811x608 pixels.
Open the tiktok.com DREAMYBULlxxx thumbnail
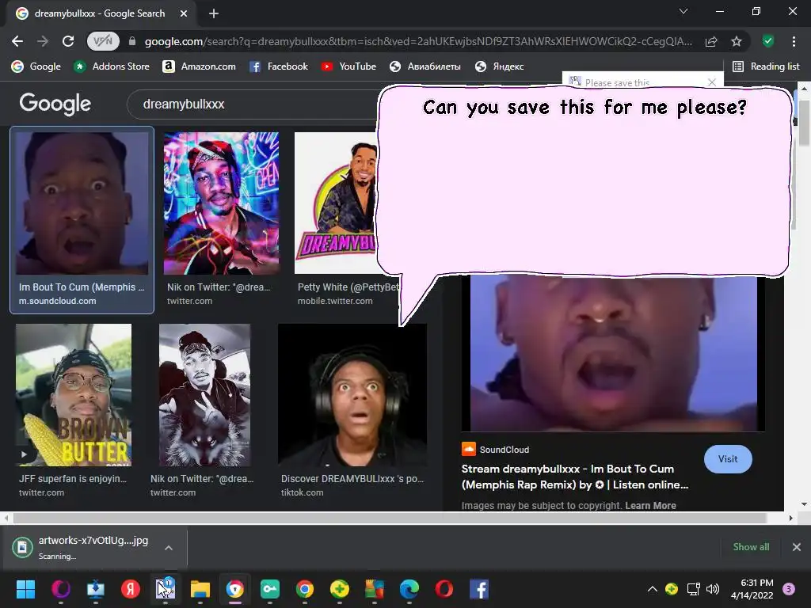point(352,395)
